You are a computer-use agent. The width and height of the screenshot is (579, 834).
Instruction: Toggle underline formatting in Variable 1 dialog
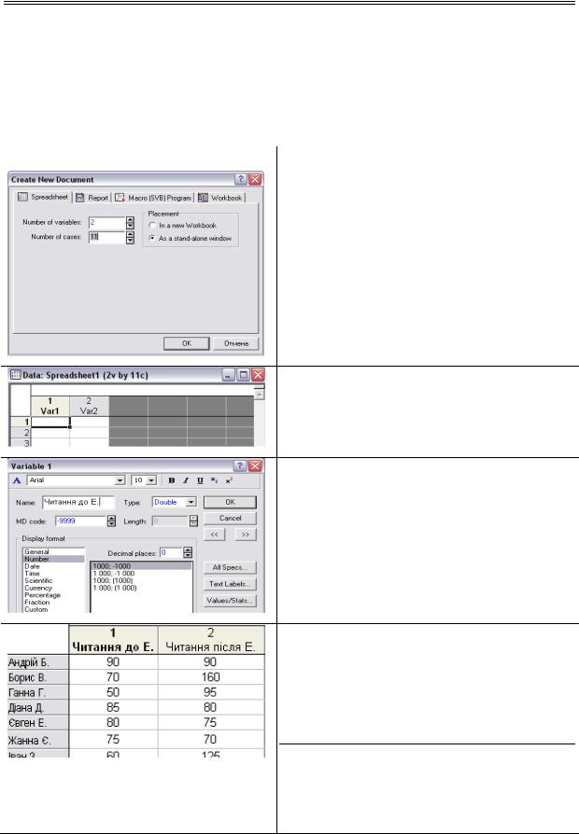click(200, 480)
